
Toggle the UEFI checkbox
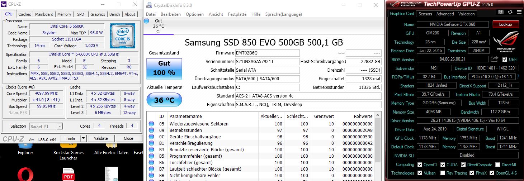[x=505, y=59]
